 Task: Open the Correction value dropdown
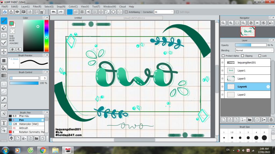[x=172, y=12]
